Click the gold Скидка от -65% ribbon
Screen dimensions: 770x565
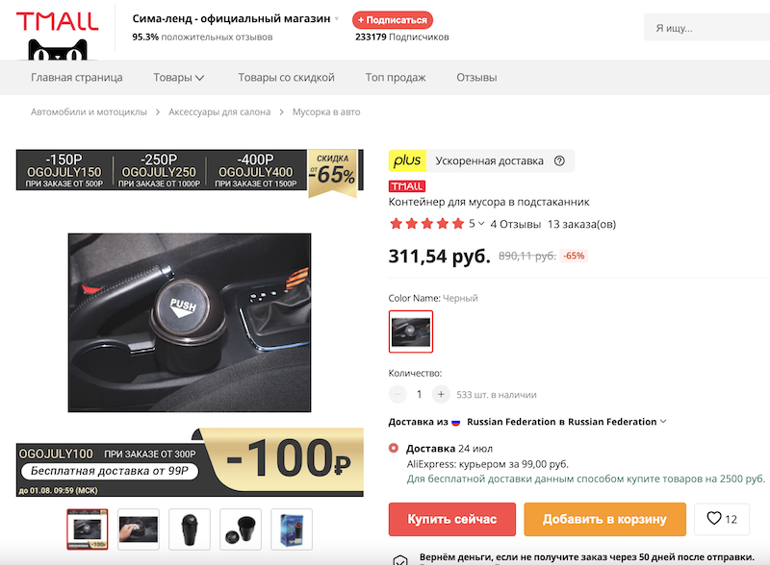[332, 173]
